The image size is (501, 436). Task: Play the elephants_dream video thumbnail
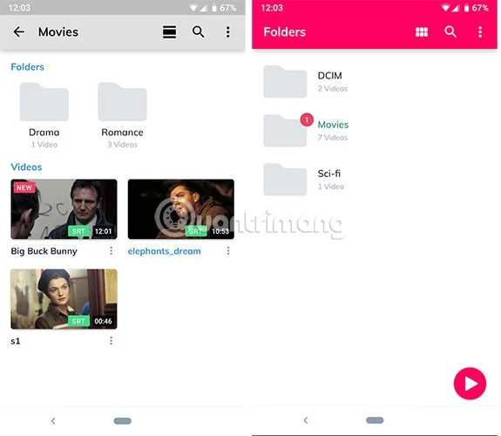(x=181, y=209)
